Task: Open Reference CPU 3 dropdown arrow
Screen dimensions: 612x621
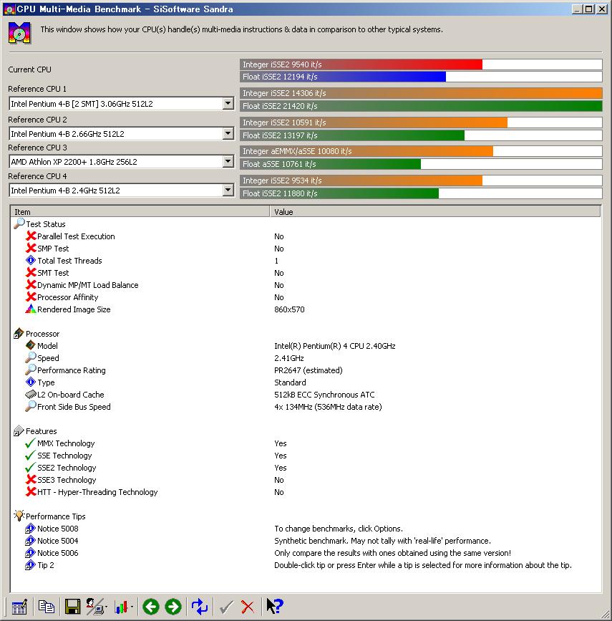Action: [x=228, y=162]
